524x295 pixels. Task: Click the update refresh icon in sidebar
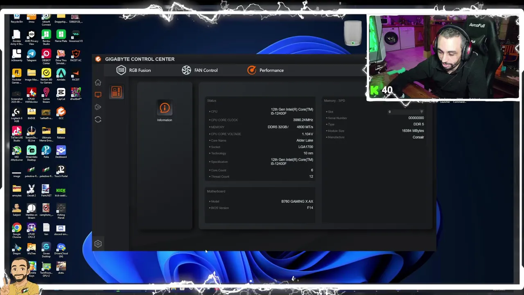point(98,119)
